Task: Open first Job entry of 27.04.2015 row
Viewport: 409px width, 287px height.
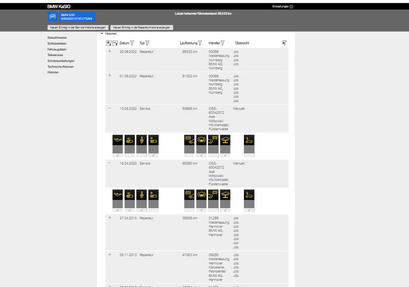Action: click(x=236, y=218)
